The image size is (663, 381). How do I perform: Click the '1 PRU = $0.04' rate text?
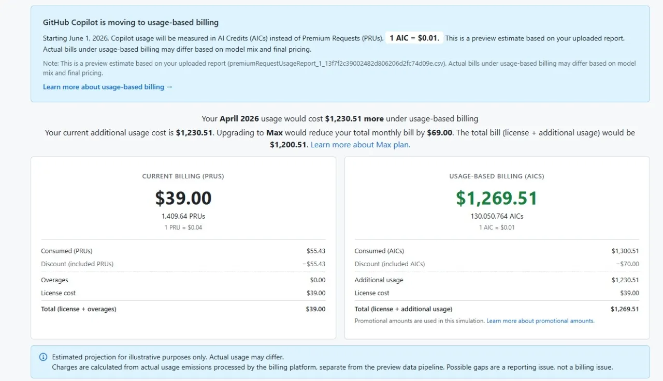point(183,227)
